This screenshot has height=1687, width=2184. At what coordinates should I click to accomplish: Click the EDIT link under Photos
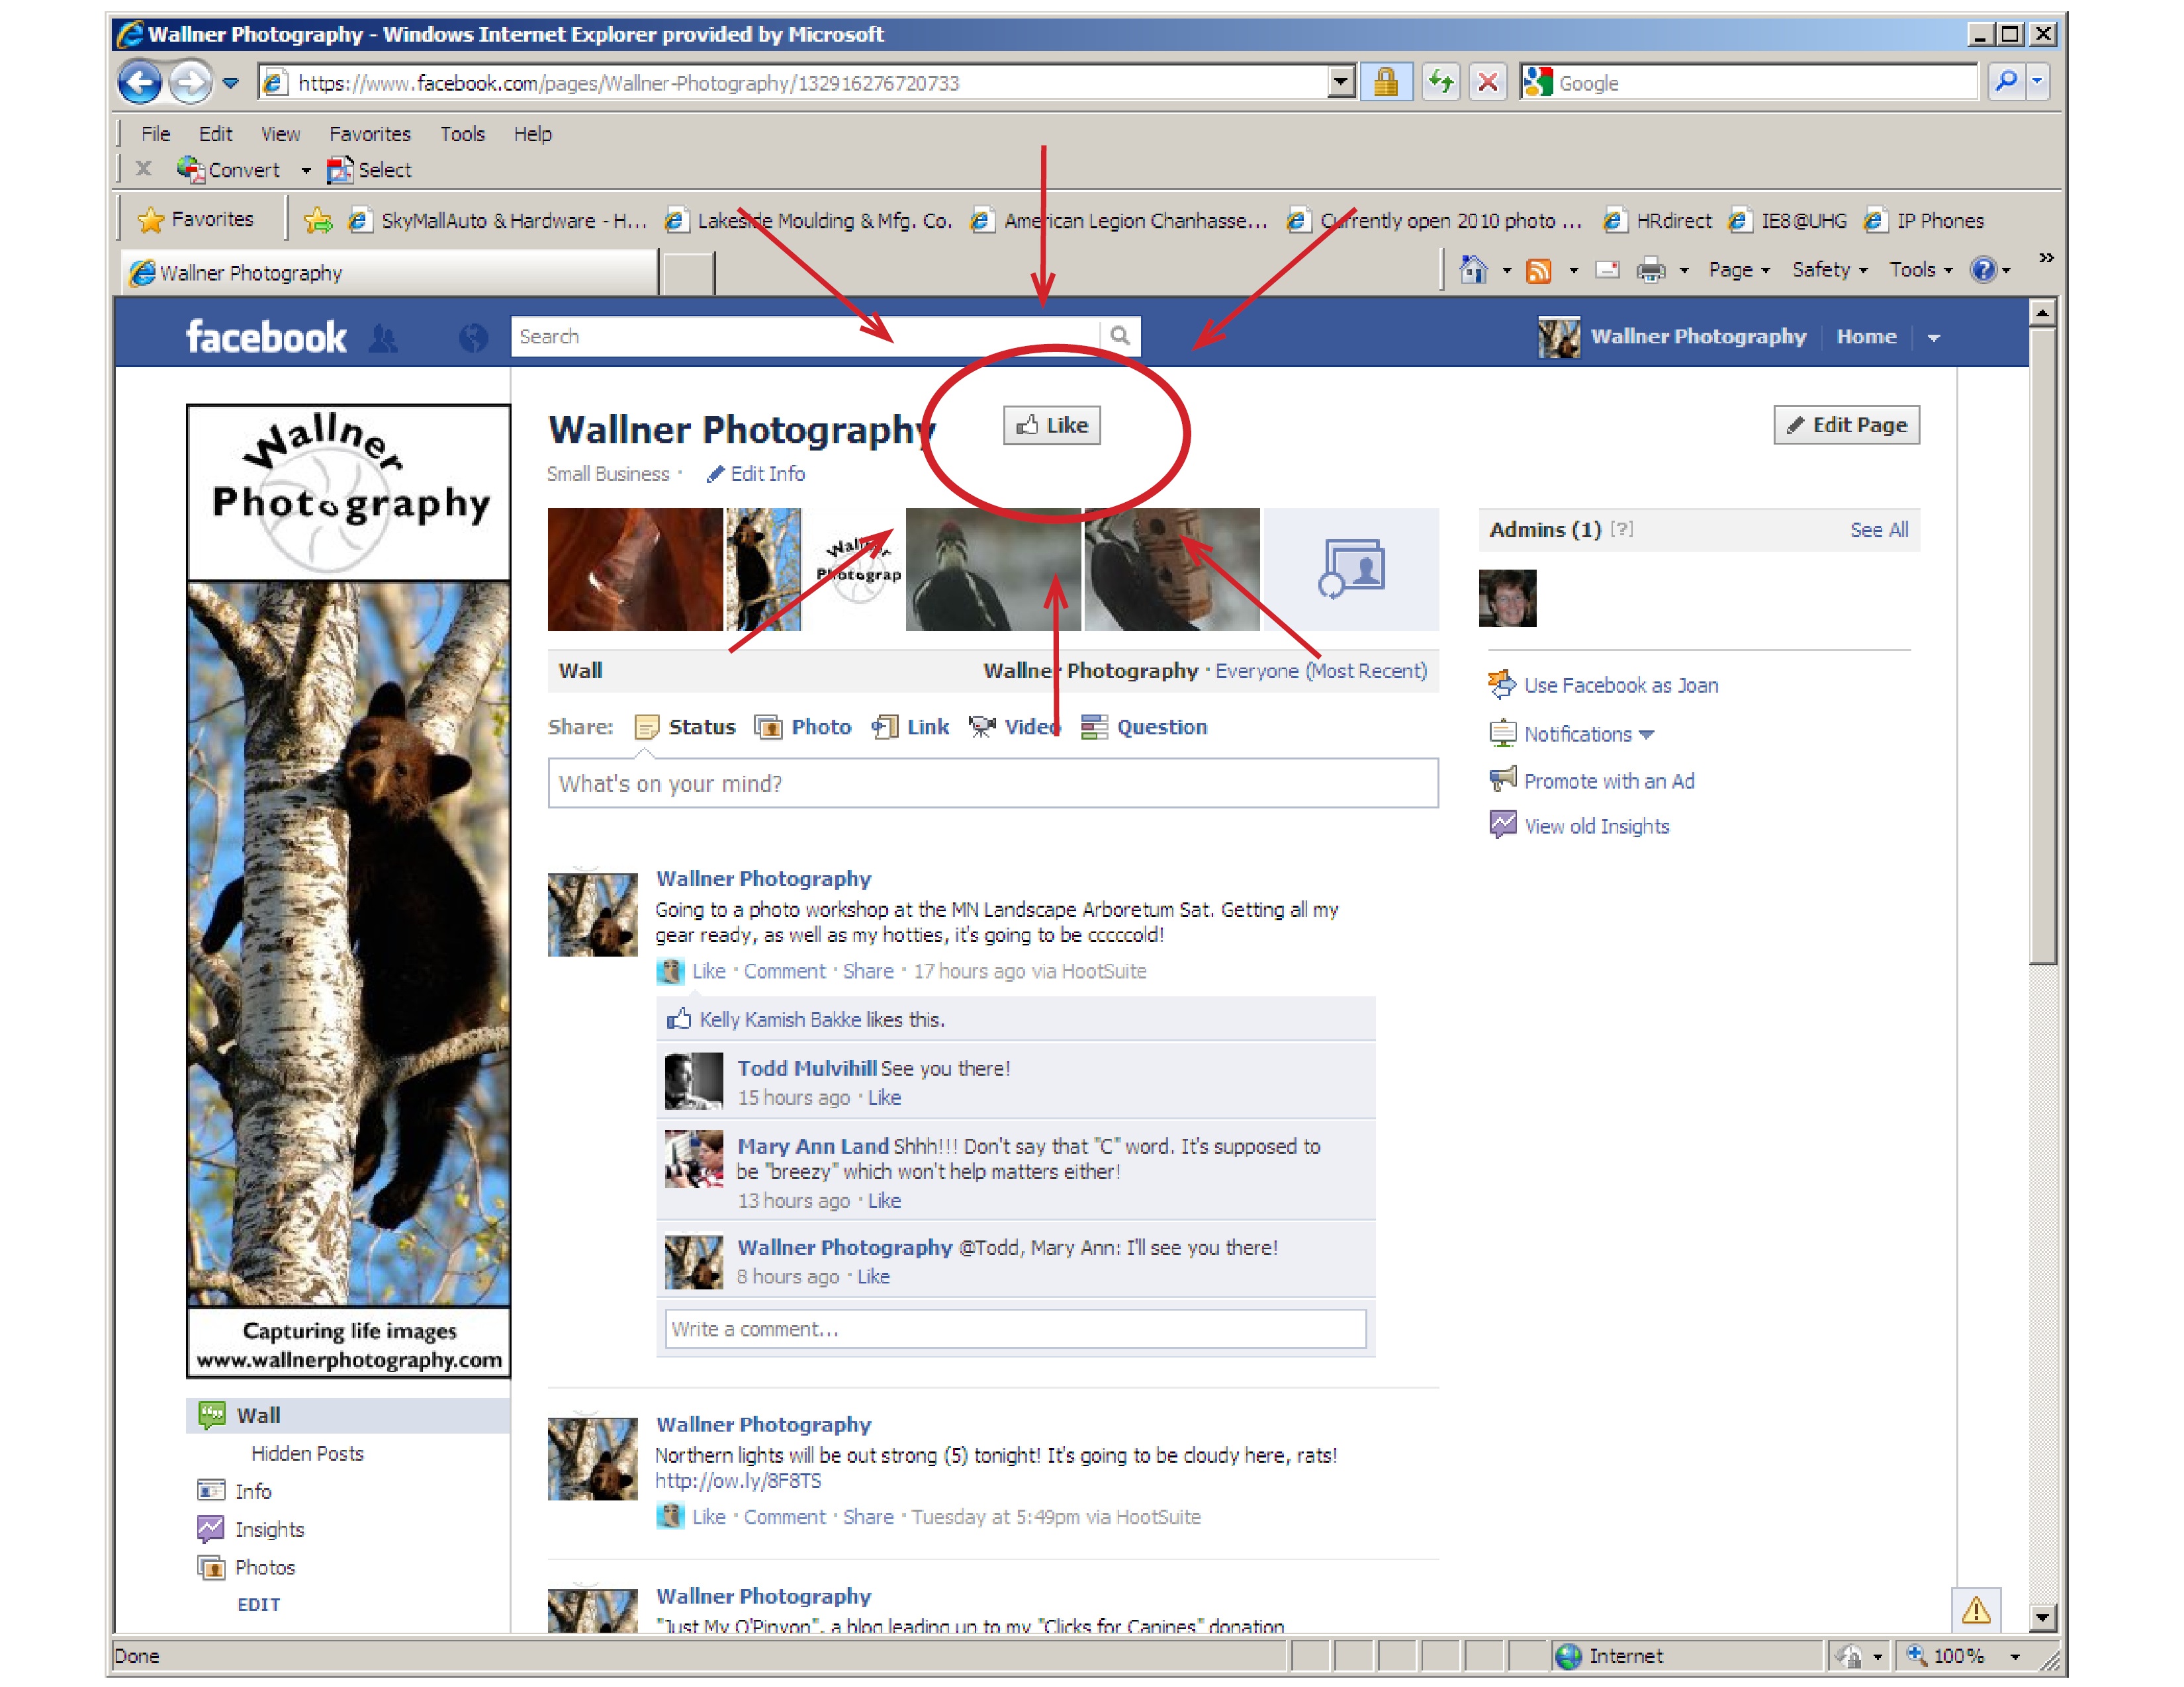click(258, 1604)
